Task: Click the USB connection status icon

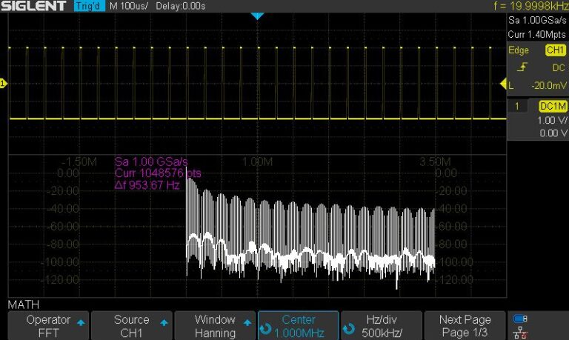Action: coord(521,319)
